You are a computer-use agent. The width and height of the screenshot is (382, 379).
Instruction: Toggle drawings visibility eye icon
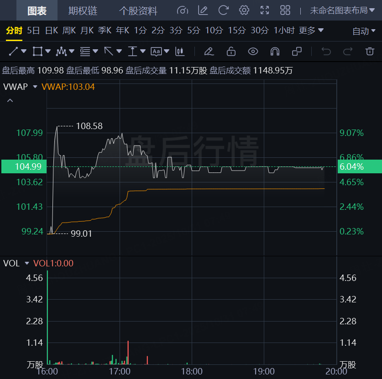tap(253, 51)
